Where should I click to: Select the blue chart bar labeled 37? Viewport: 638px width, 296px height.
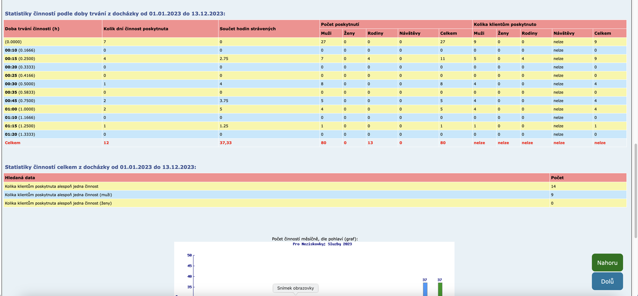(425, 289)
